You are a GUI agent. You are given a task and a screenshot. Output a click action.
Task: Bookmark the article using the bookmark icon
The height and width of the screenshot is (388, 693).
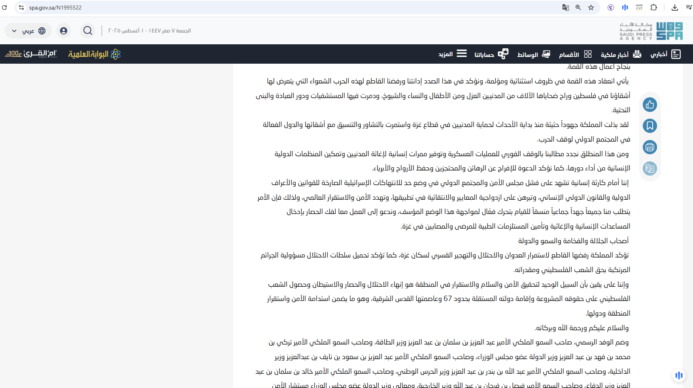pyautogui.click(x=650, y=125)
